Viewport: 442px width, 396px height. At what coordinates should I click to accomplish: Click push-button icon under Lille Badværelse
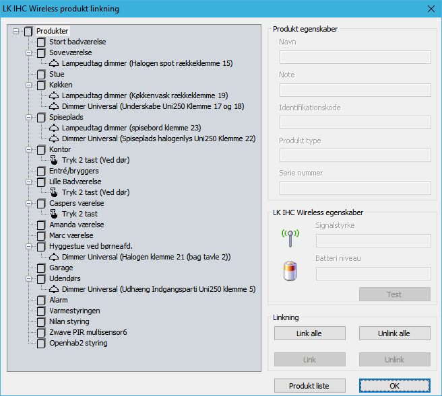(54, 192)
